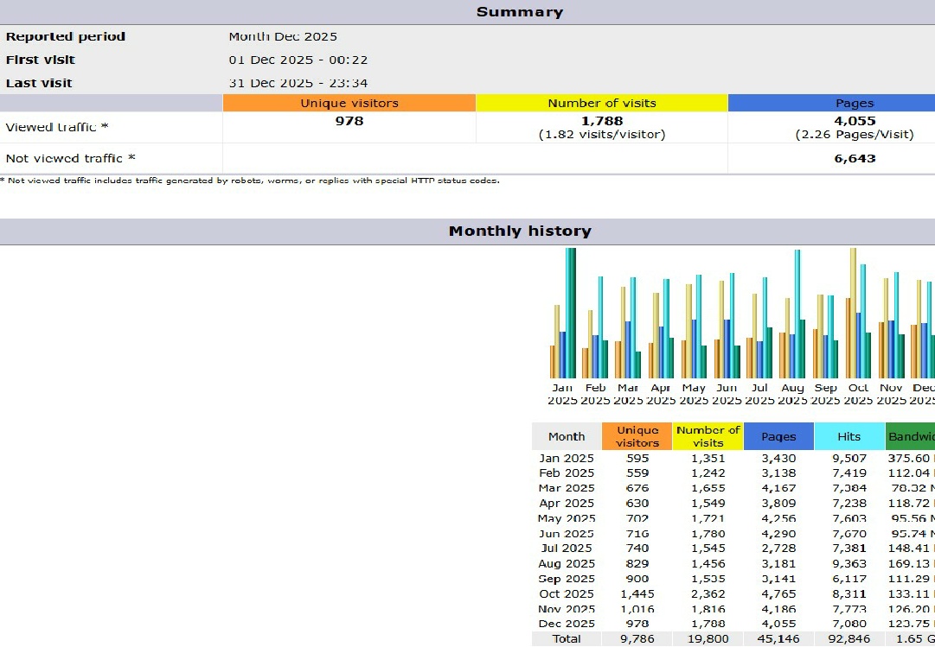Click the Monthly history section header
This screenshot has width=935, height=647.
pyautogui.click(x=519, y=232)
